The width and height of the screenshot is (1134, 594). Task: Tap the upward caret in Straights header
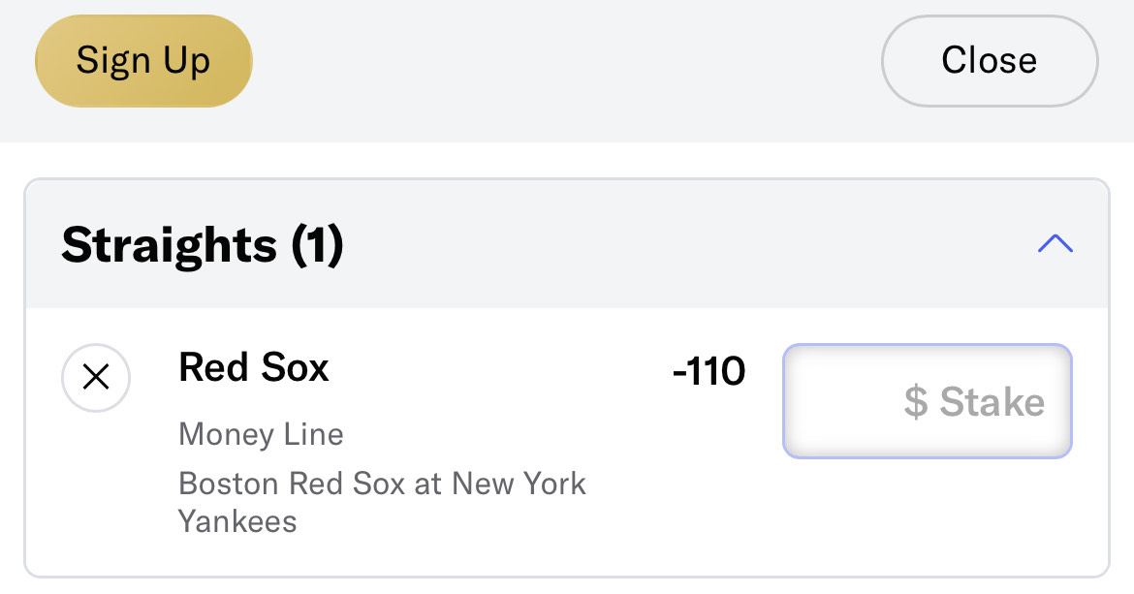coord(1055,243)
